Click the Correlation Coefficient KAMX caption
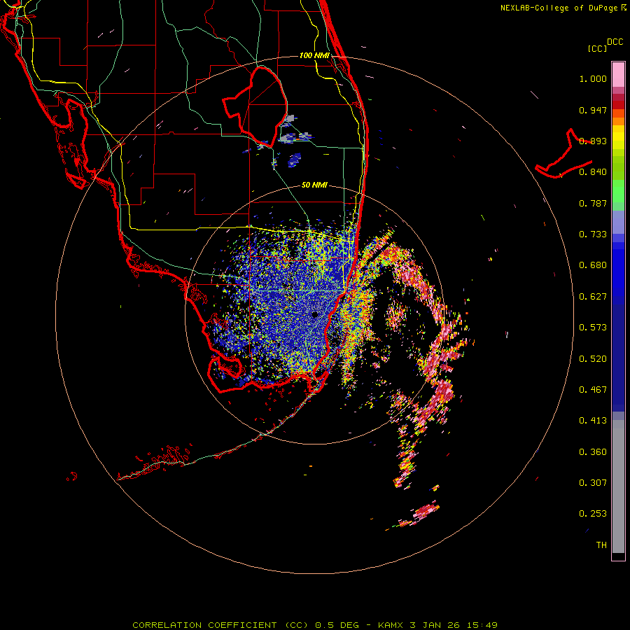Viewport: 630px width, 630px height. (x=315, y=625)
